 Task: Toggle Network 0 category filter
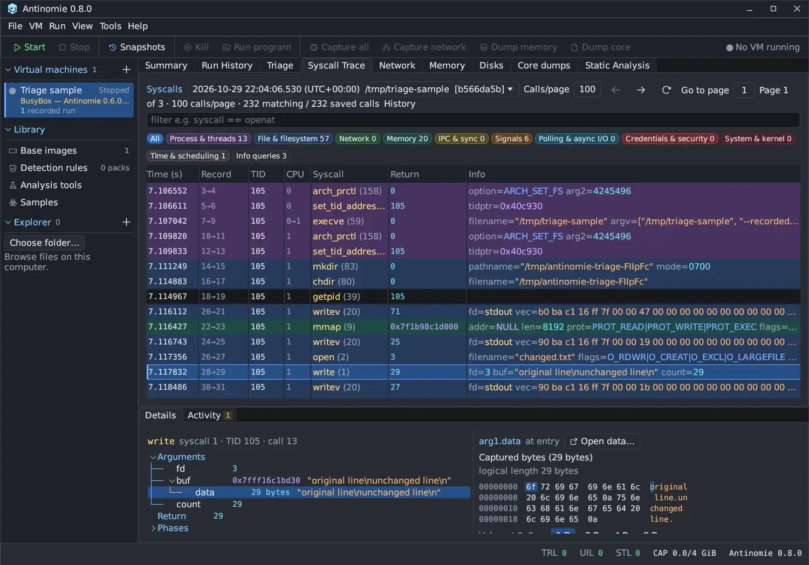tap(357, 139)
